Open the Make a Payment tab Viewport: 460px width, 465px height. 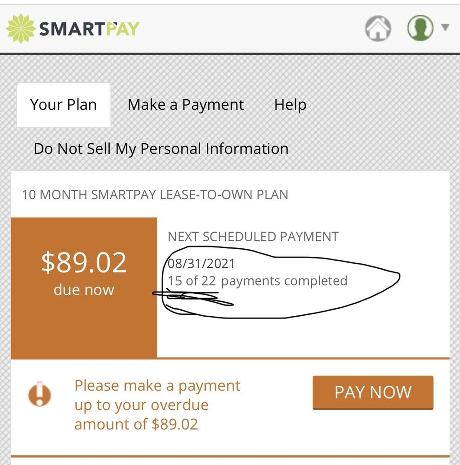tap(185, 105)
